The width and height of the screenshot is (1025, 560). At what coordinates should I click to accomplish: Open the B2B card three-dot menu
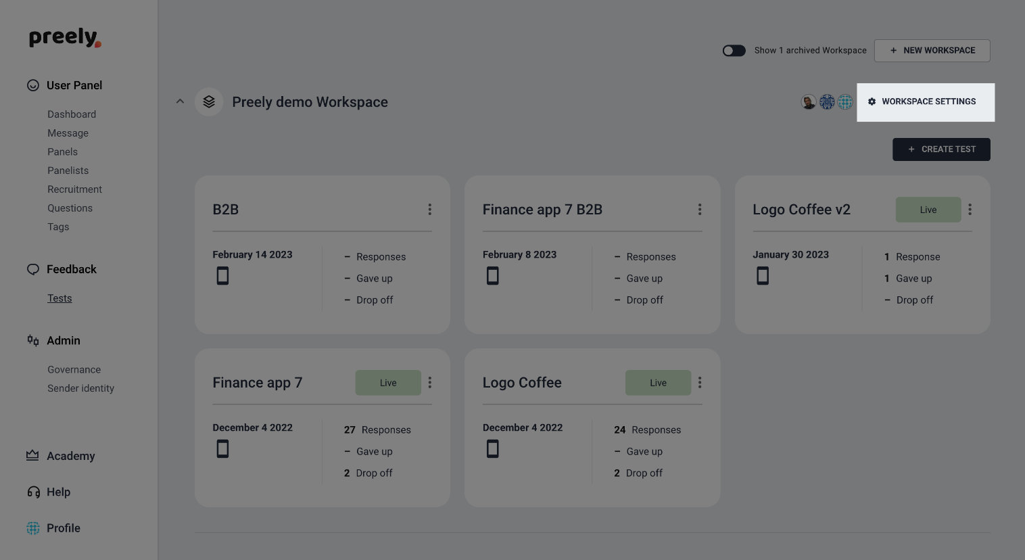429,210
